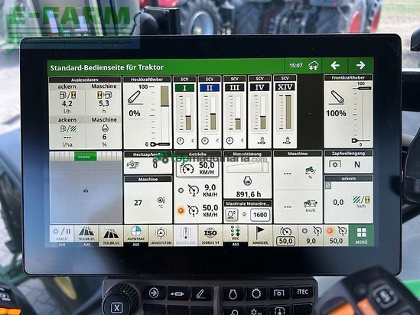Adjust SCV I flow level bar
The width and height of the screenshot is (420, 315).
[188, 113]
